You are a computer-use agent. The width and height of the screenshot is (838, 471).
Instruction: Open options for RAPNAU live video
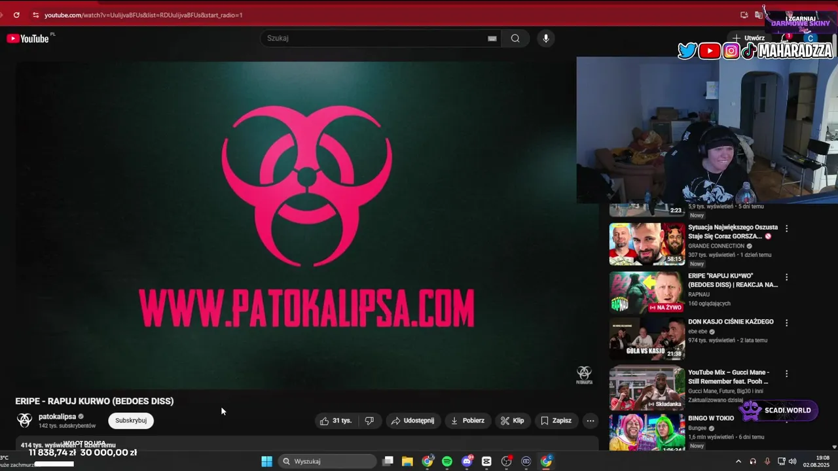click(787, 277)
